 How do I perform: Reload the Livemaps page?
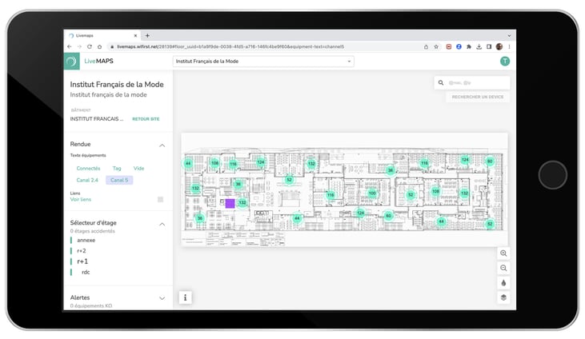tap(90, 46)
